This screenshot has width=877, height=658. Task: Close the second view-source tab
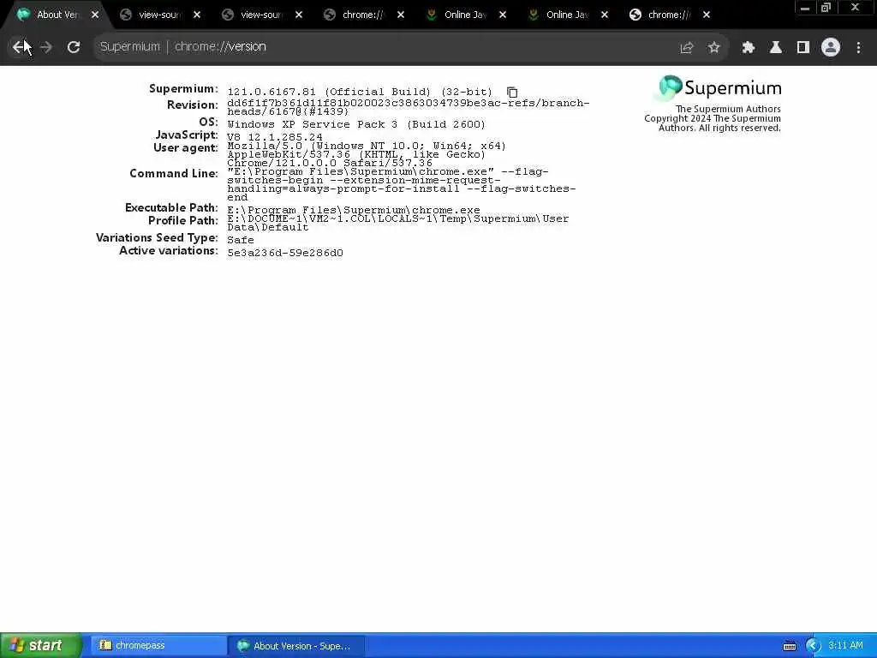coord(299,15)
